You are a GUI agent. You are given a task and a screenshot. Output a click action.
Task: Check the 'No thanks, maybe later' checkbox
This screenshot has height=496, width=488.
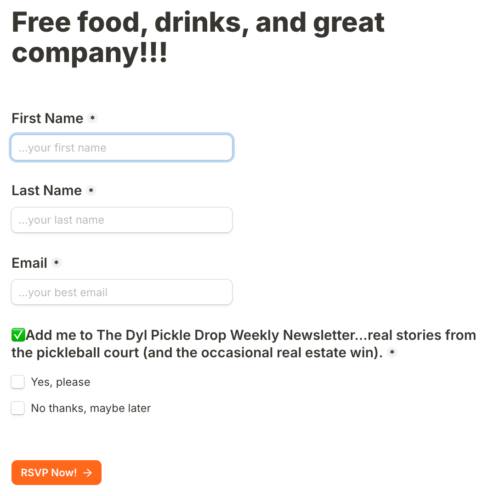18,408
